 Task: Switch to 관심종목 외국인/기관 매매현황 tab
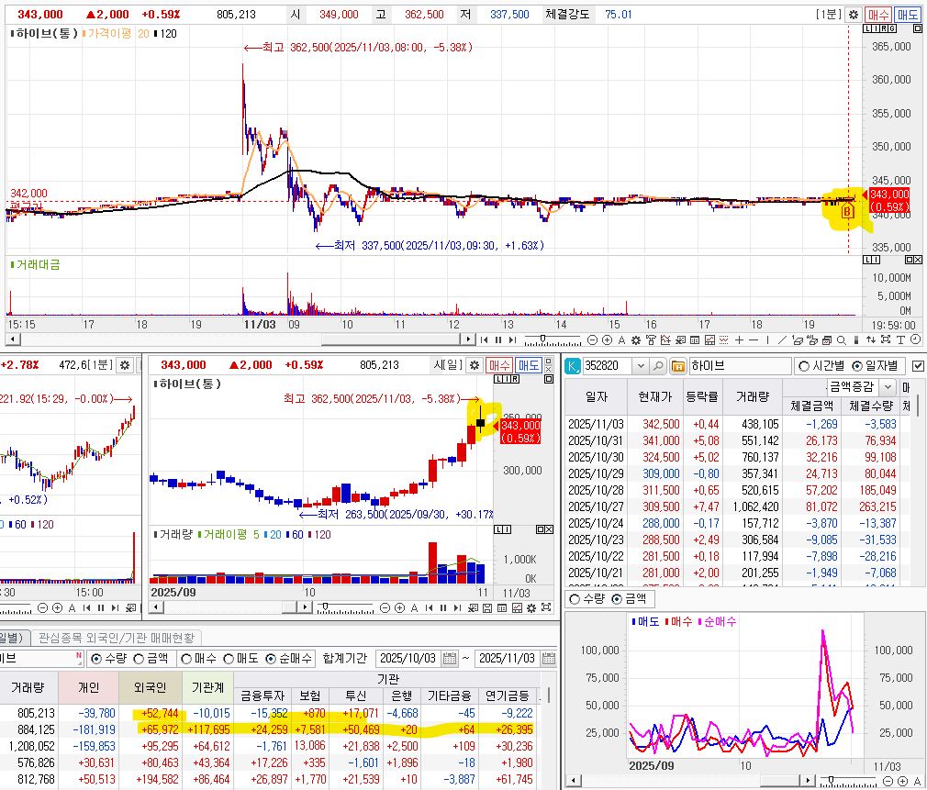pyautogui.click(x=116, y=638)
